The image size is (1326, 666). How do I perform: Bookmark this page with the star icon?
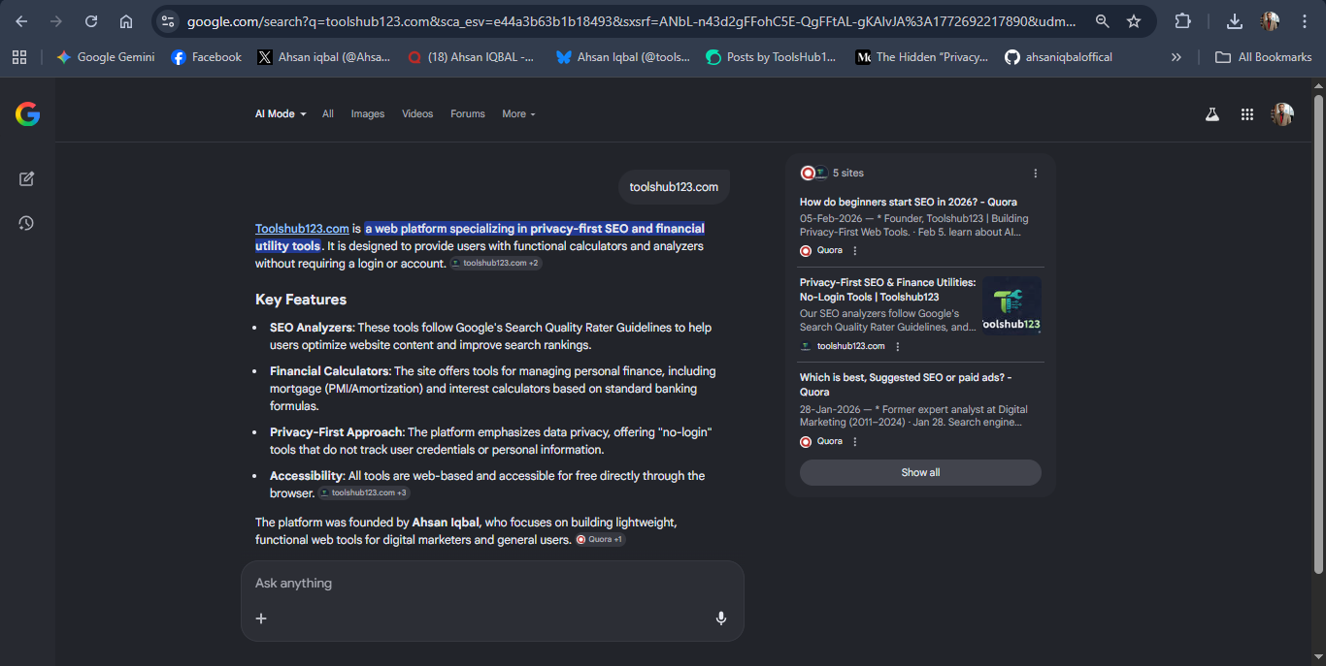(1134, 21)
